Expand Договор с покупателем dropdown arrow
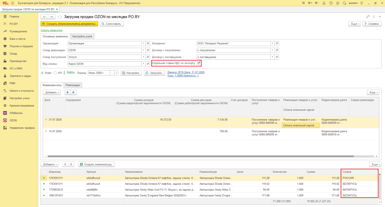Viewport: 385px width, 207px height. [272, 50]
